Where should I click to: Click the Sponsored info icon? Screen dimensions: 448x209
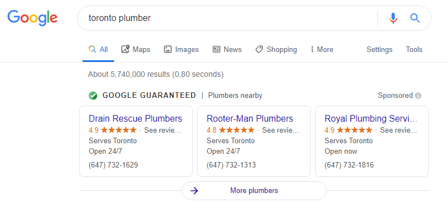(x=418, y=96)
